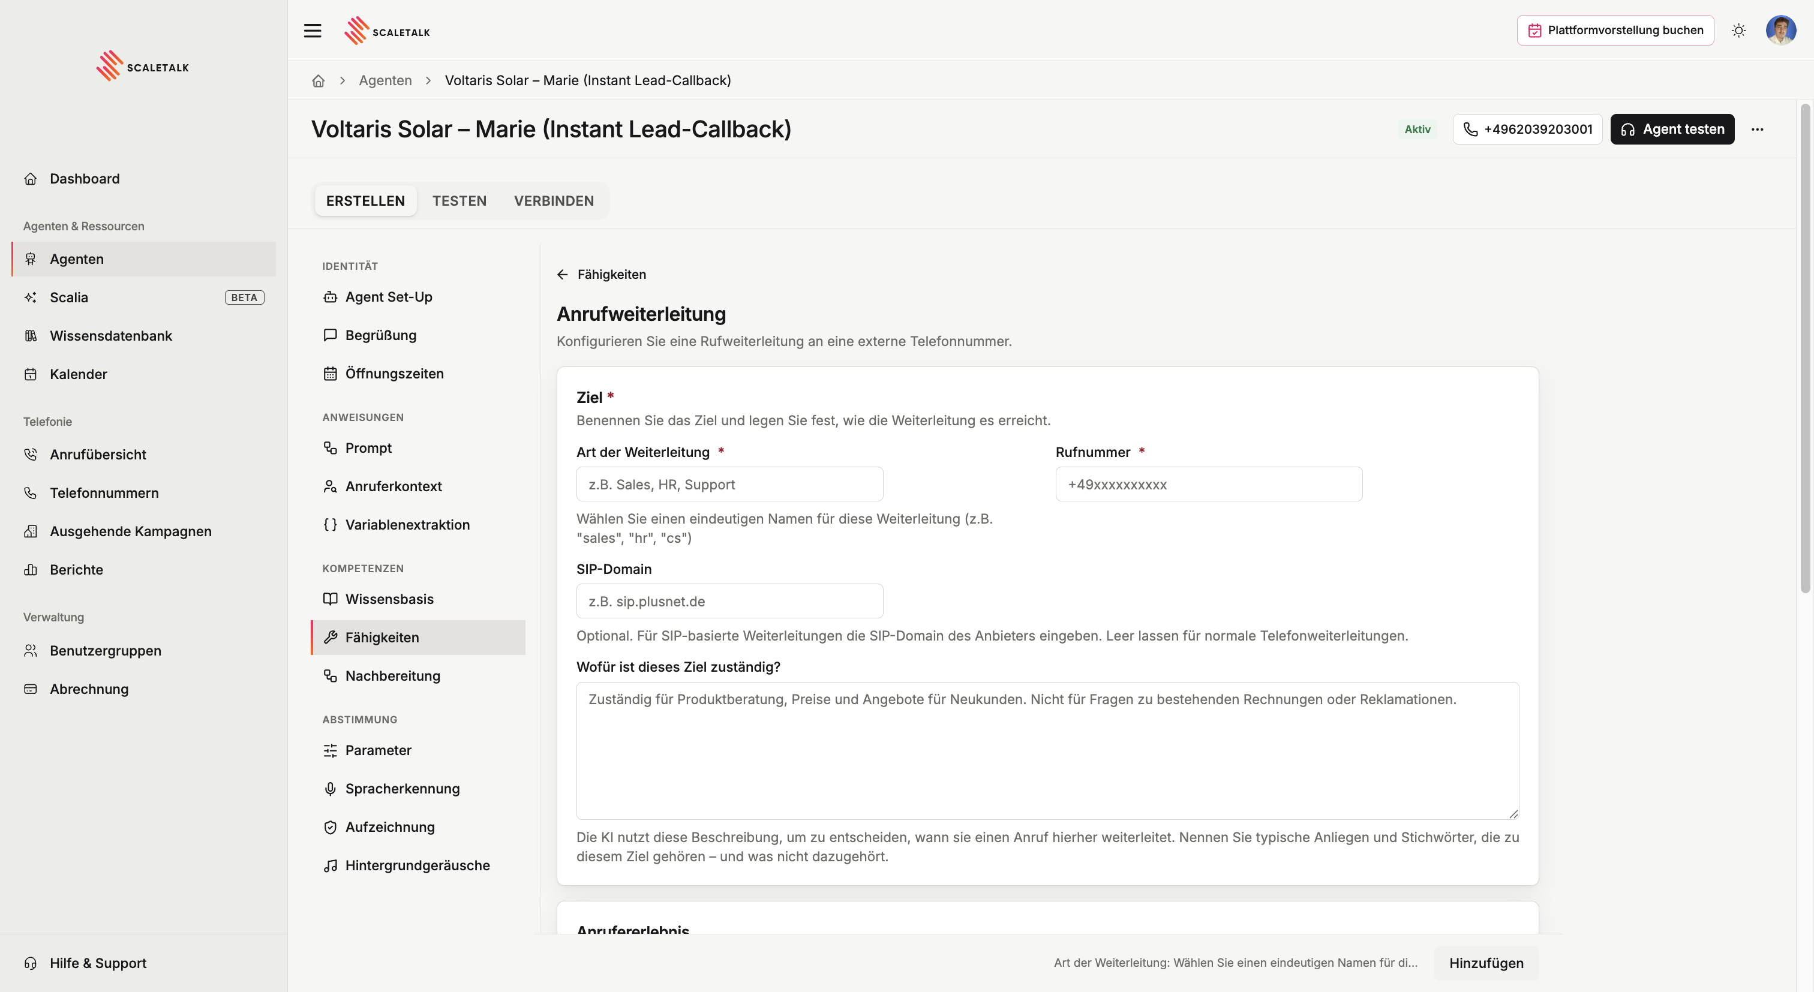Click the SIP-Domain input field
Screen dimensions: 1814x992
coord(729,601)
